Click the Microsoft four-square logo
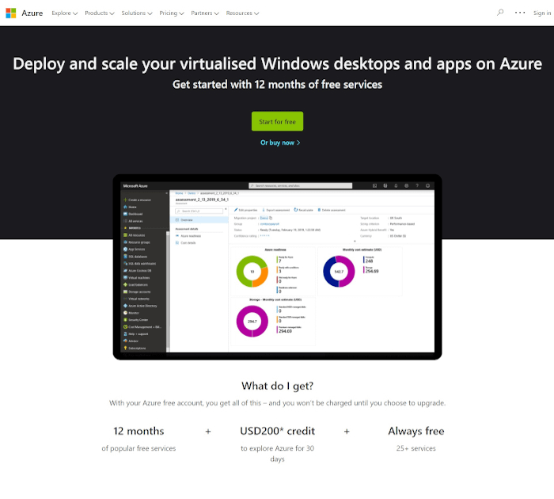Viewport: 554px width, 499px height. coord(11,13)
